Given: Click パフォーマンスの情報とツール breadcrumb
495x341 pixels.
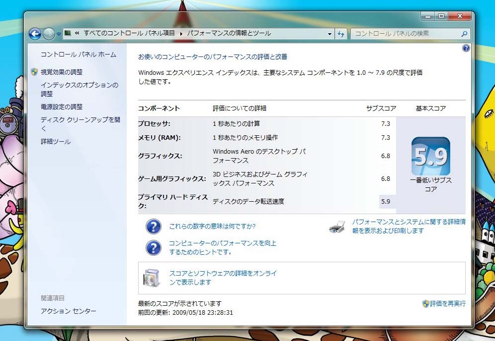Looking at the screenshot, I should [229, 33].
